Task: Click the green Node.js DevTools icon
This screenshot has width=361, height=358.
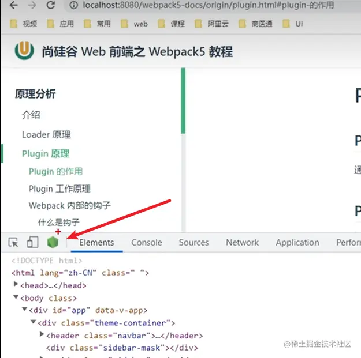Action: [x=53, y=242]
